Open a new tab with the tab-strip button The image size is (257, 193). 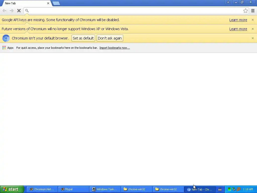[56, 3]
